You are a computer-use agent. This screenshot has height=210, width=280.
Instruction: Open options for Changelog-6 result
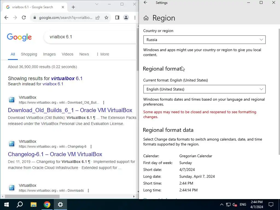coord(91,147)
